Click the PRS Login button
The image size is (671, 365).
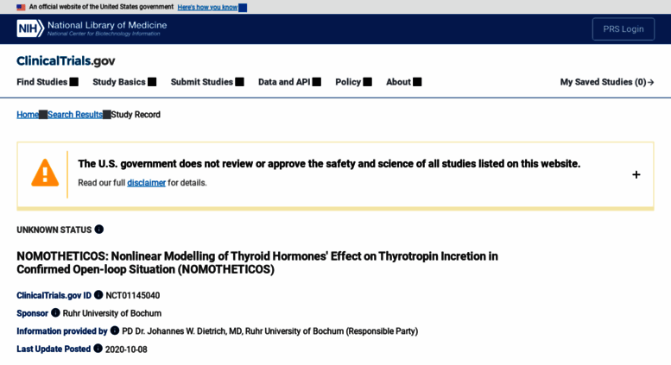click(x=624, y=29)
